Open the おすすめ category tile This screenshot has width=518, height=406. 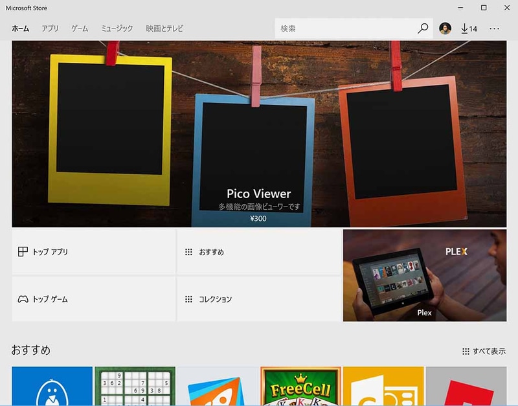(259, 252)
